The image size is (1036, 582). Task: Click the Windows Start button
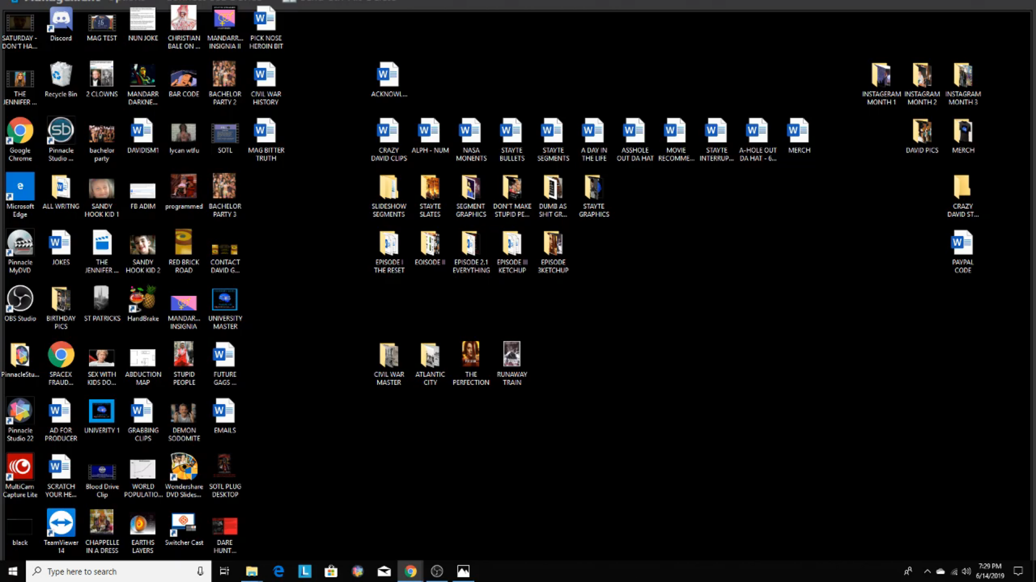coord(13,571)
